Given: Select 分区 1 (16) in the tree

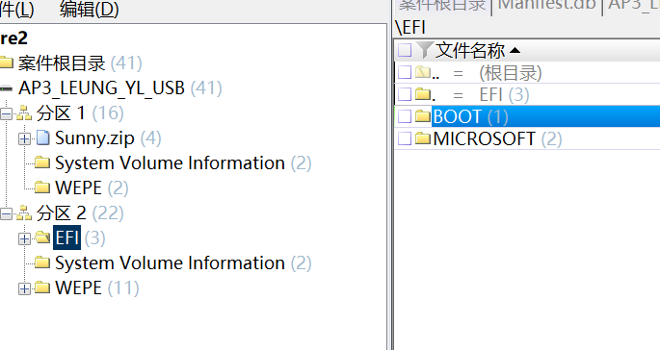Looking at the screenshot, I should [x=80, y=113].
